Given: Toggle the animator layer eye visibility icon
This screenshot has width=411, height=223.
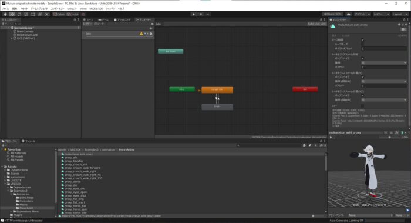Looking at the screenshot, I should coord(152,24).
